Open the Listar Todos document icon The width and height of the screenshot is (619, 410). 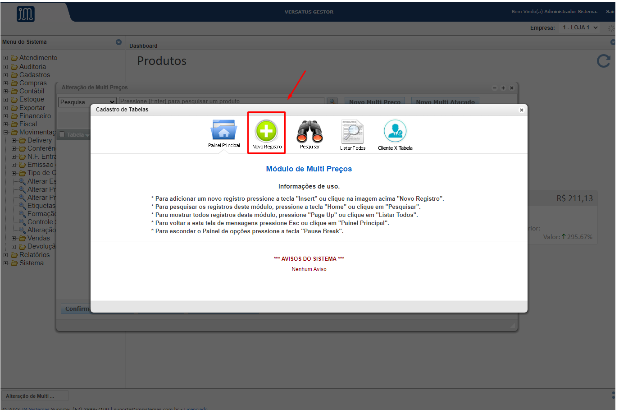pos(352,132)
